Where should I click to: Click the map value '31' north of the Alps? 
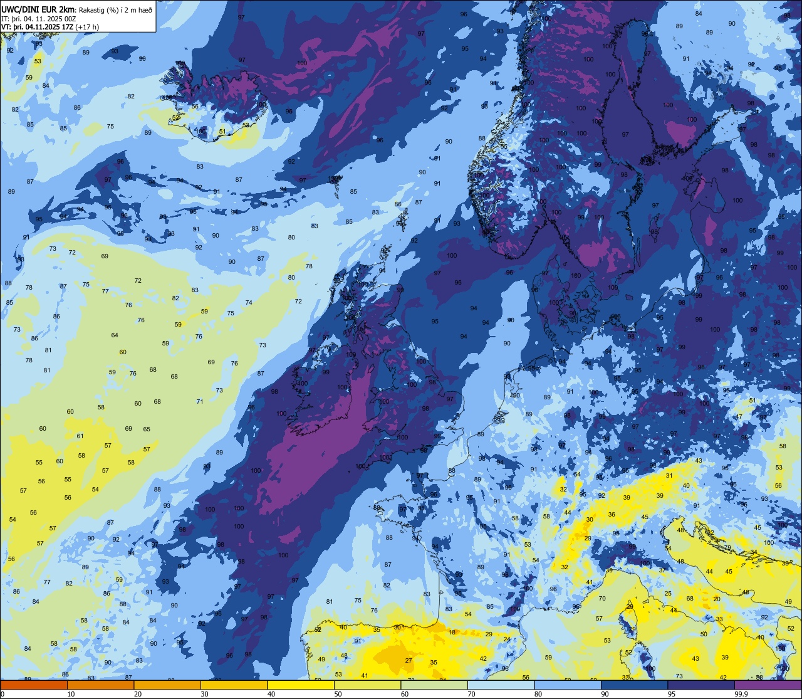click(669, 475)
